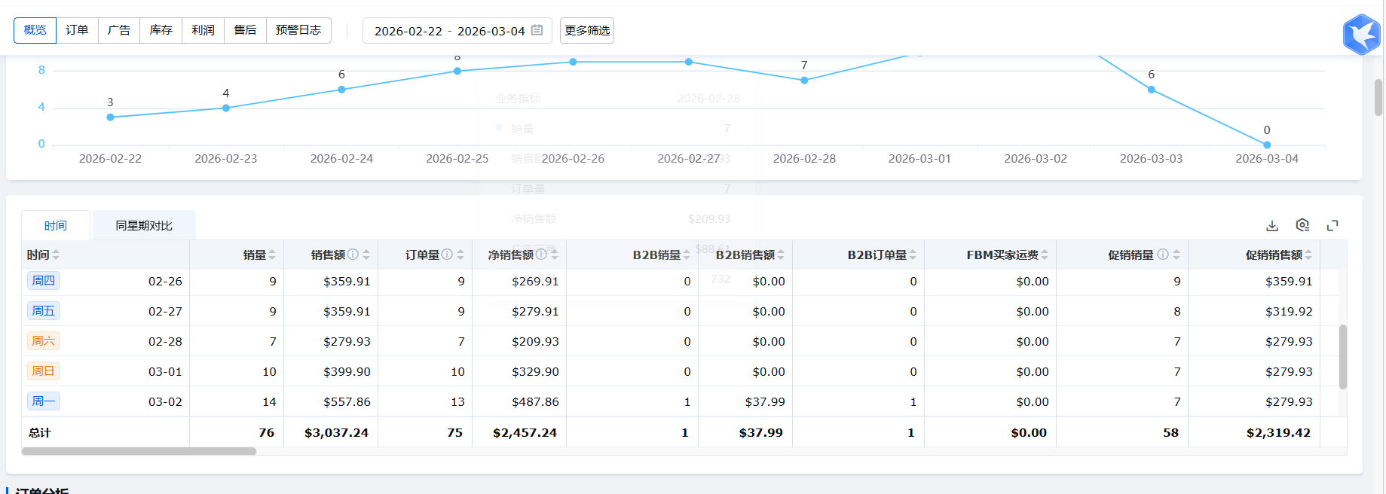Click the info icon beside 销售额

click(353, 255)
